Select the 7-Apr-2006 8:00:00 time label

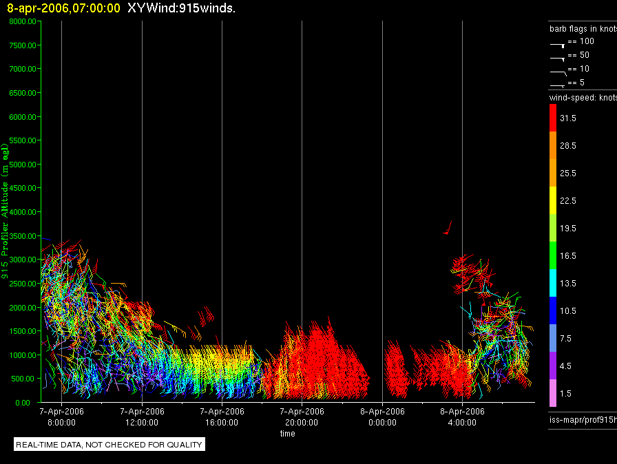click(61, 416)
